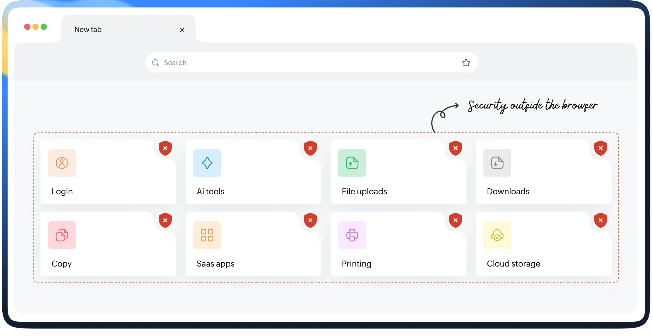Click the magnifier icon in search bar
The height and width of the screenshot is (336, 653).
[156, 63]
